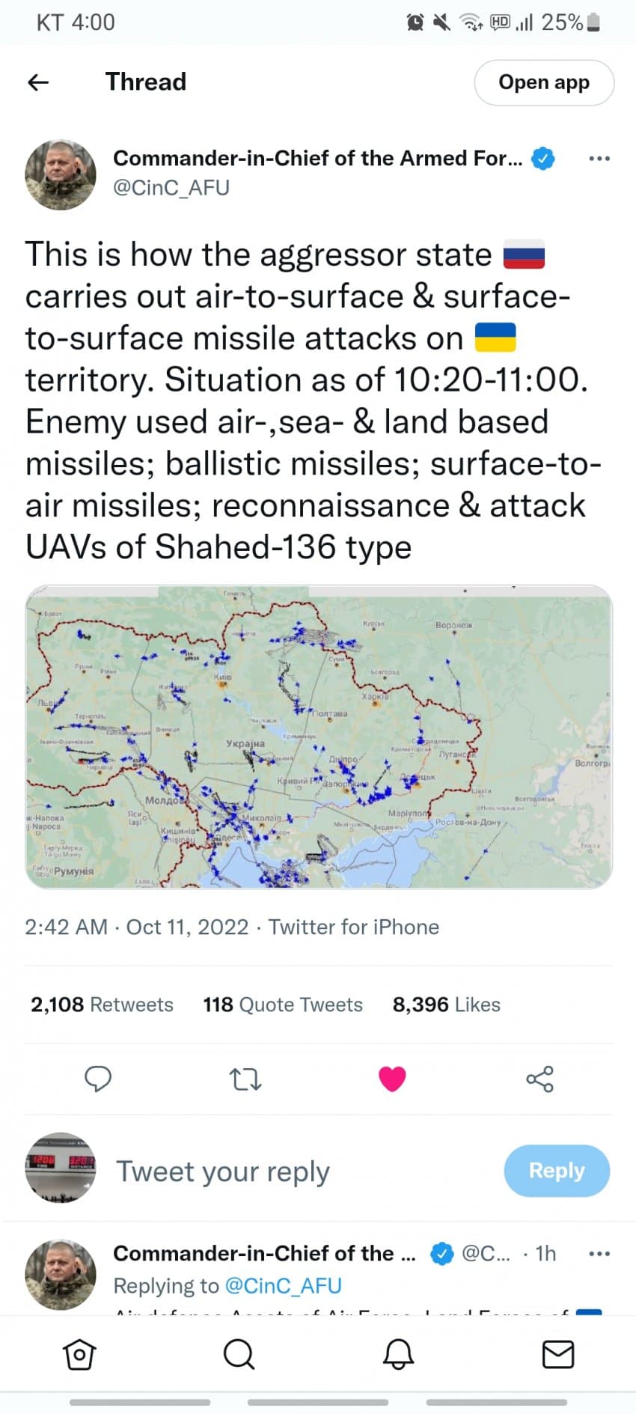Open the 2,108 Retweets list
Viewport: 636px width, 1414px height.
coord(102,1005)
